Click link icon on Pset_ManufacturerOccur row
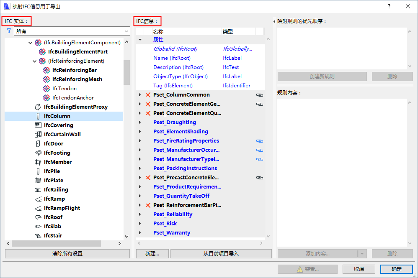The height and width of the screenshot is (278, 418). [260, 150]
